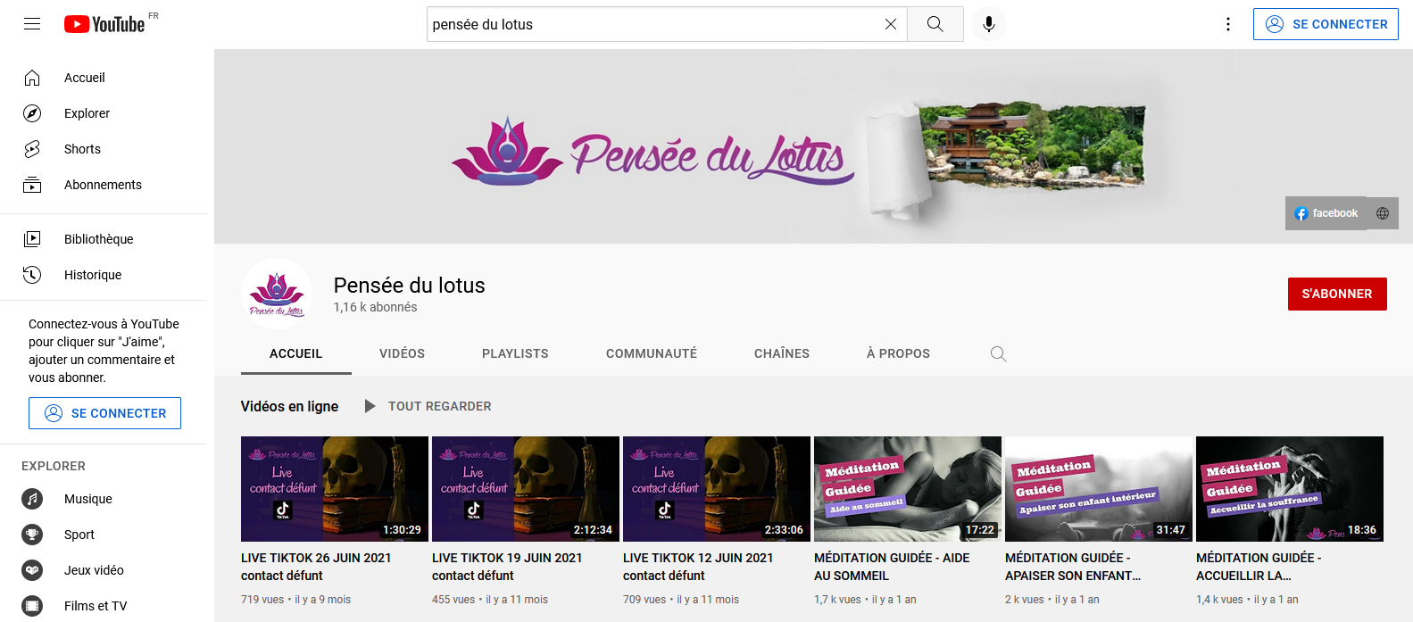
Task: Click the Explorer compass icon
Action: point(32,113)
